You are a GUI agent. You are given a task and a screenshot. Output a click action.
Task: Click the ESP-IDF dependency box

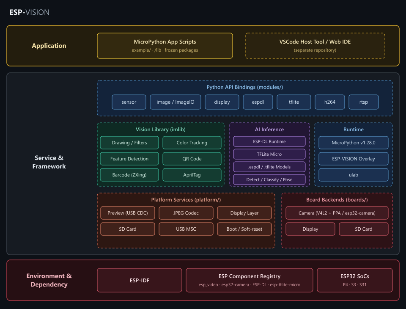coord(140,280)
